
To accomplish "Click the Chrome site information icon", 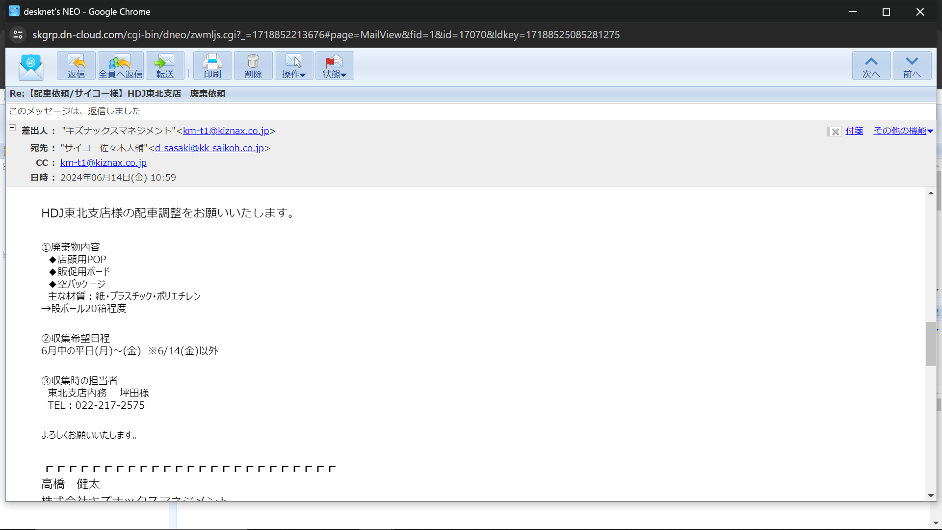I will (18, 34).
